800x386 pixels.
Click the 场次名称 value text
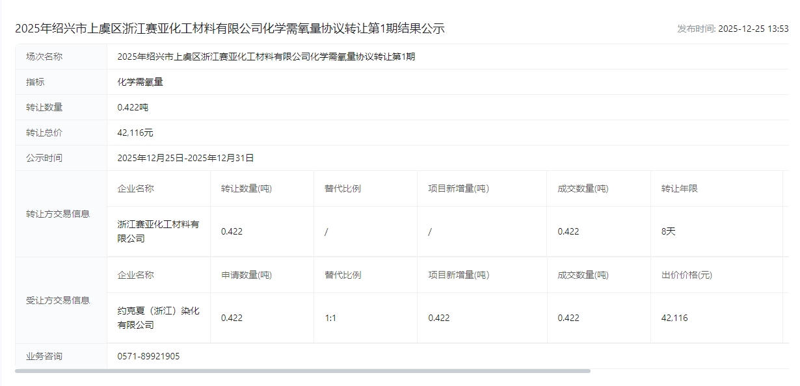266,57
